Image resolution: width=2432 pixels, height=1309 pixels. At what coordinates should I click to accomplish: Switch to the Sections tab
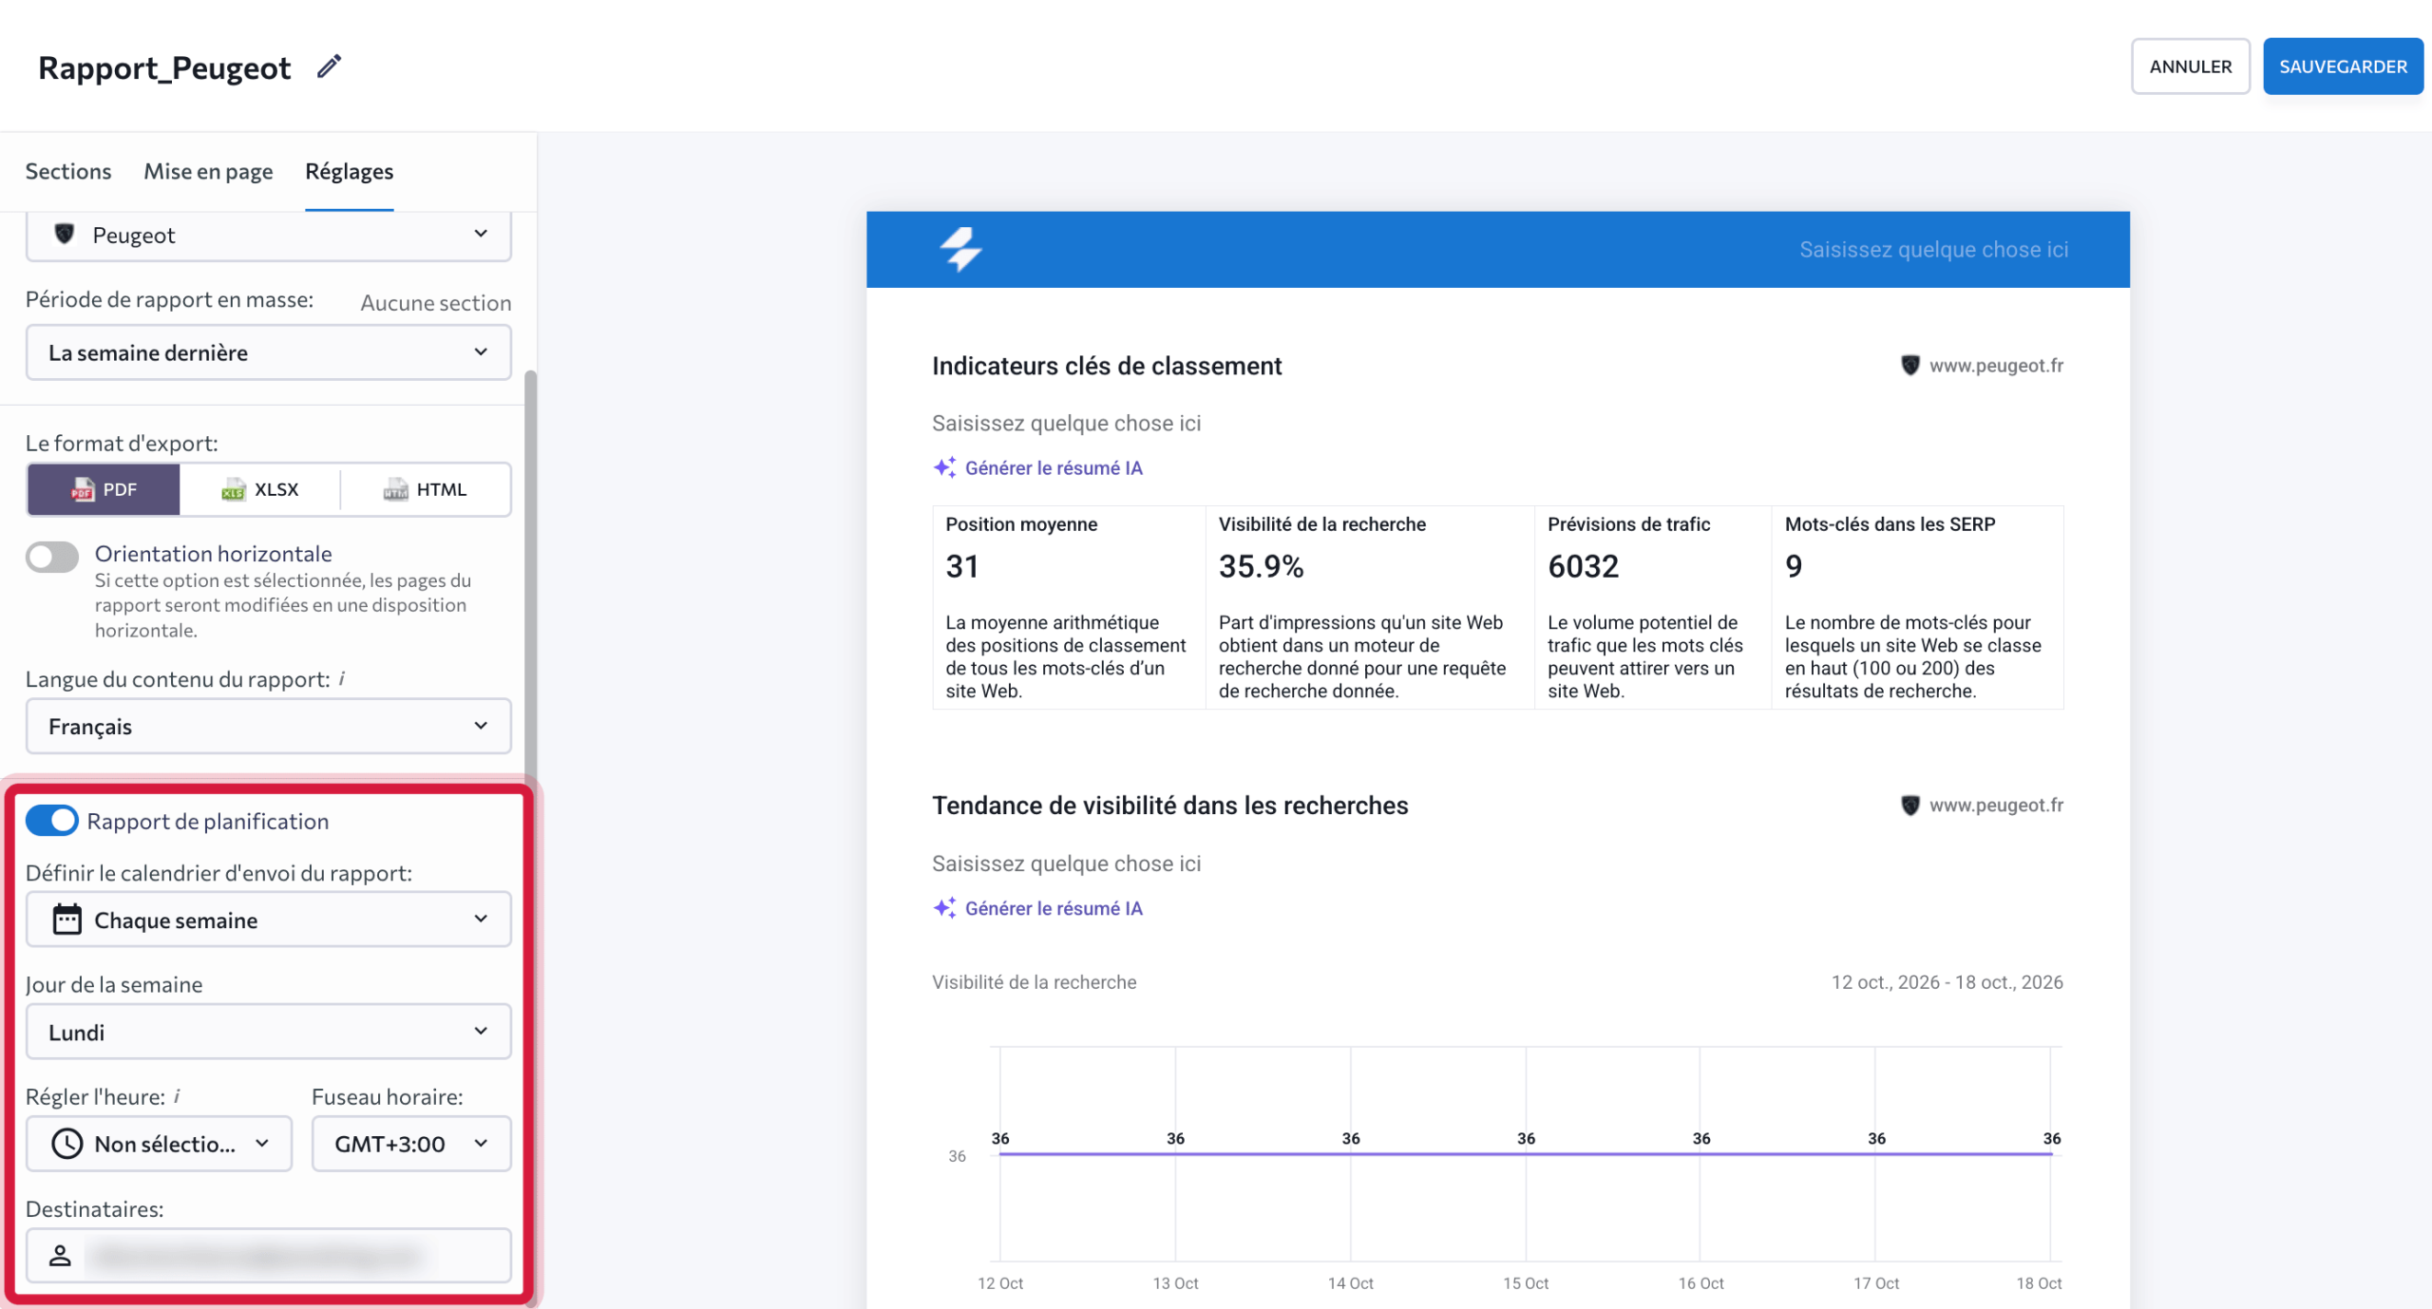[x=68, y=171]
